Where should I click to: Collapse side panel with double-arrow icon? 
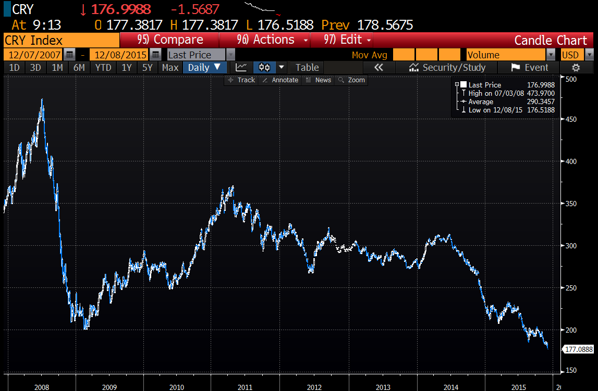379,67
